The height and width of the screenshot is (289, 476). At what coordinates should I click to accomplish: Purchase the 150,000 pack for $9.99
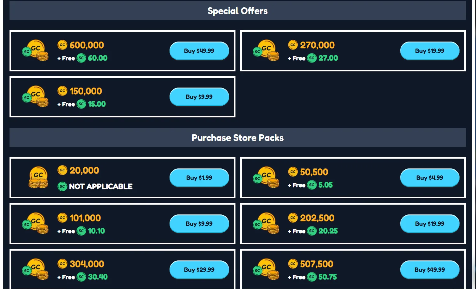[x=199, y=97]
